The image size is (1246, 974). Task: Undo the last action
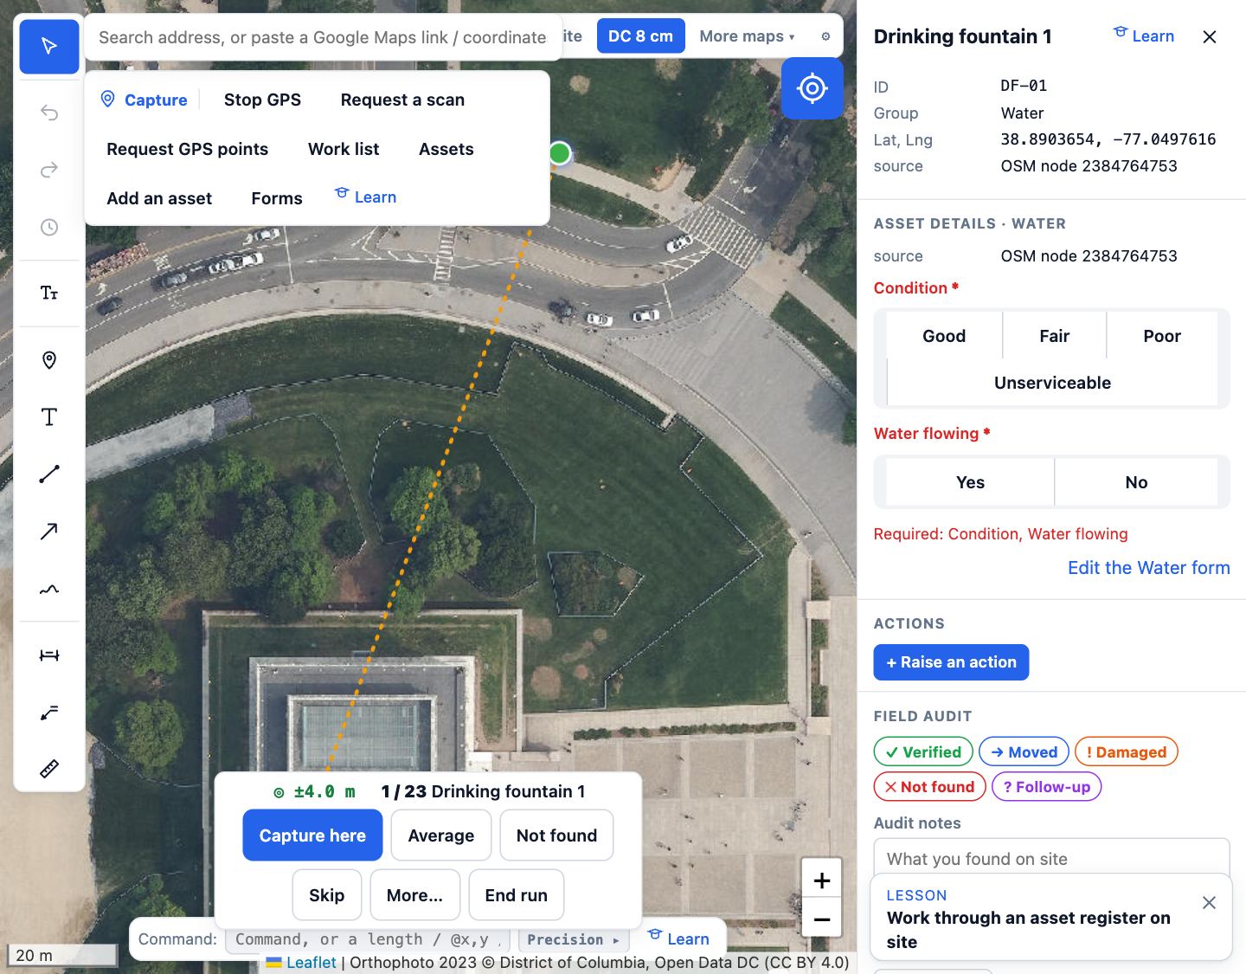point(49,113)
